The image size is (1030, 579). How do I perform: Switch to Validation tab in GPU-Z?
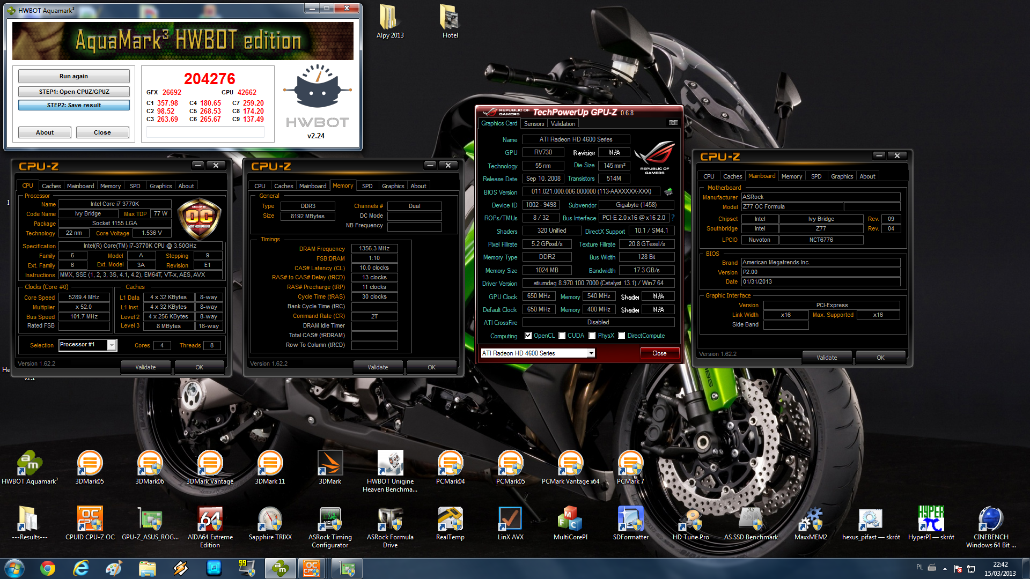(x=563, y=124)
